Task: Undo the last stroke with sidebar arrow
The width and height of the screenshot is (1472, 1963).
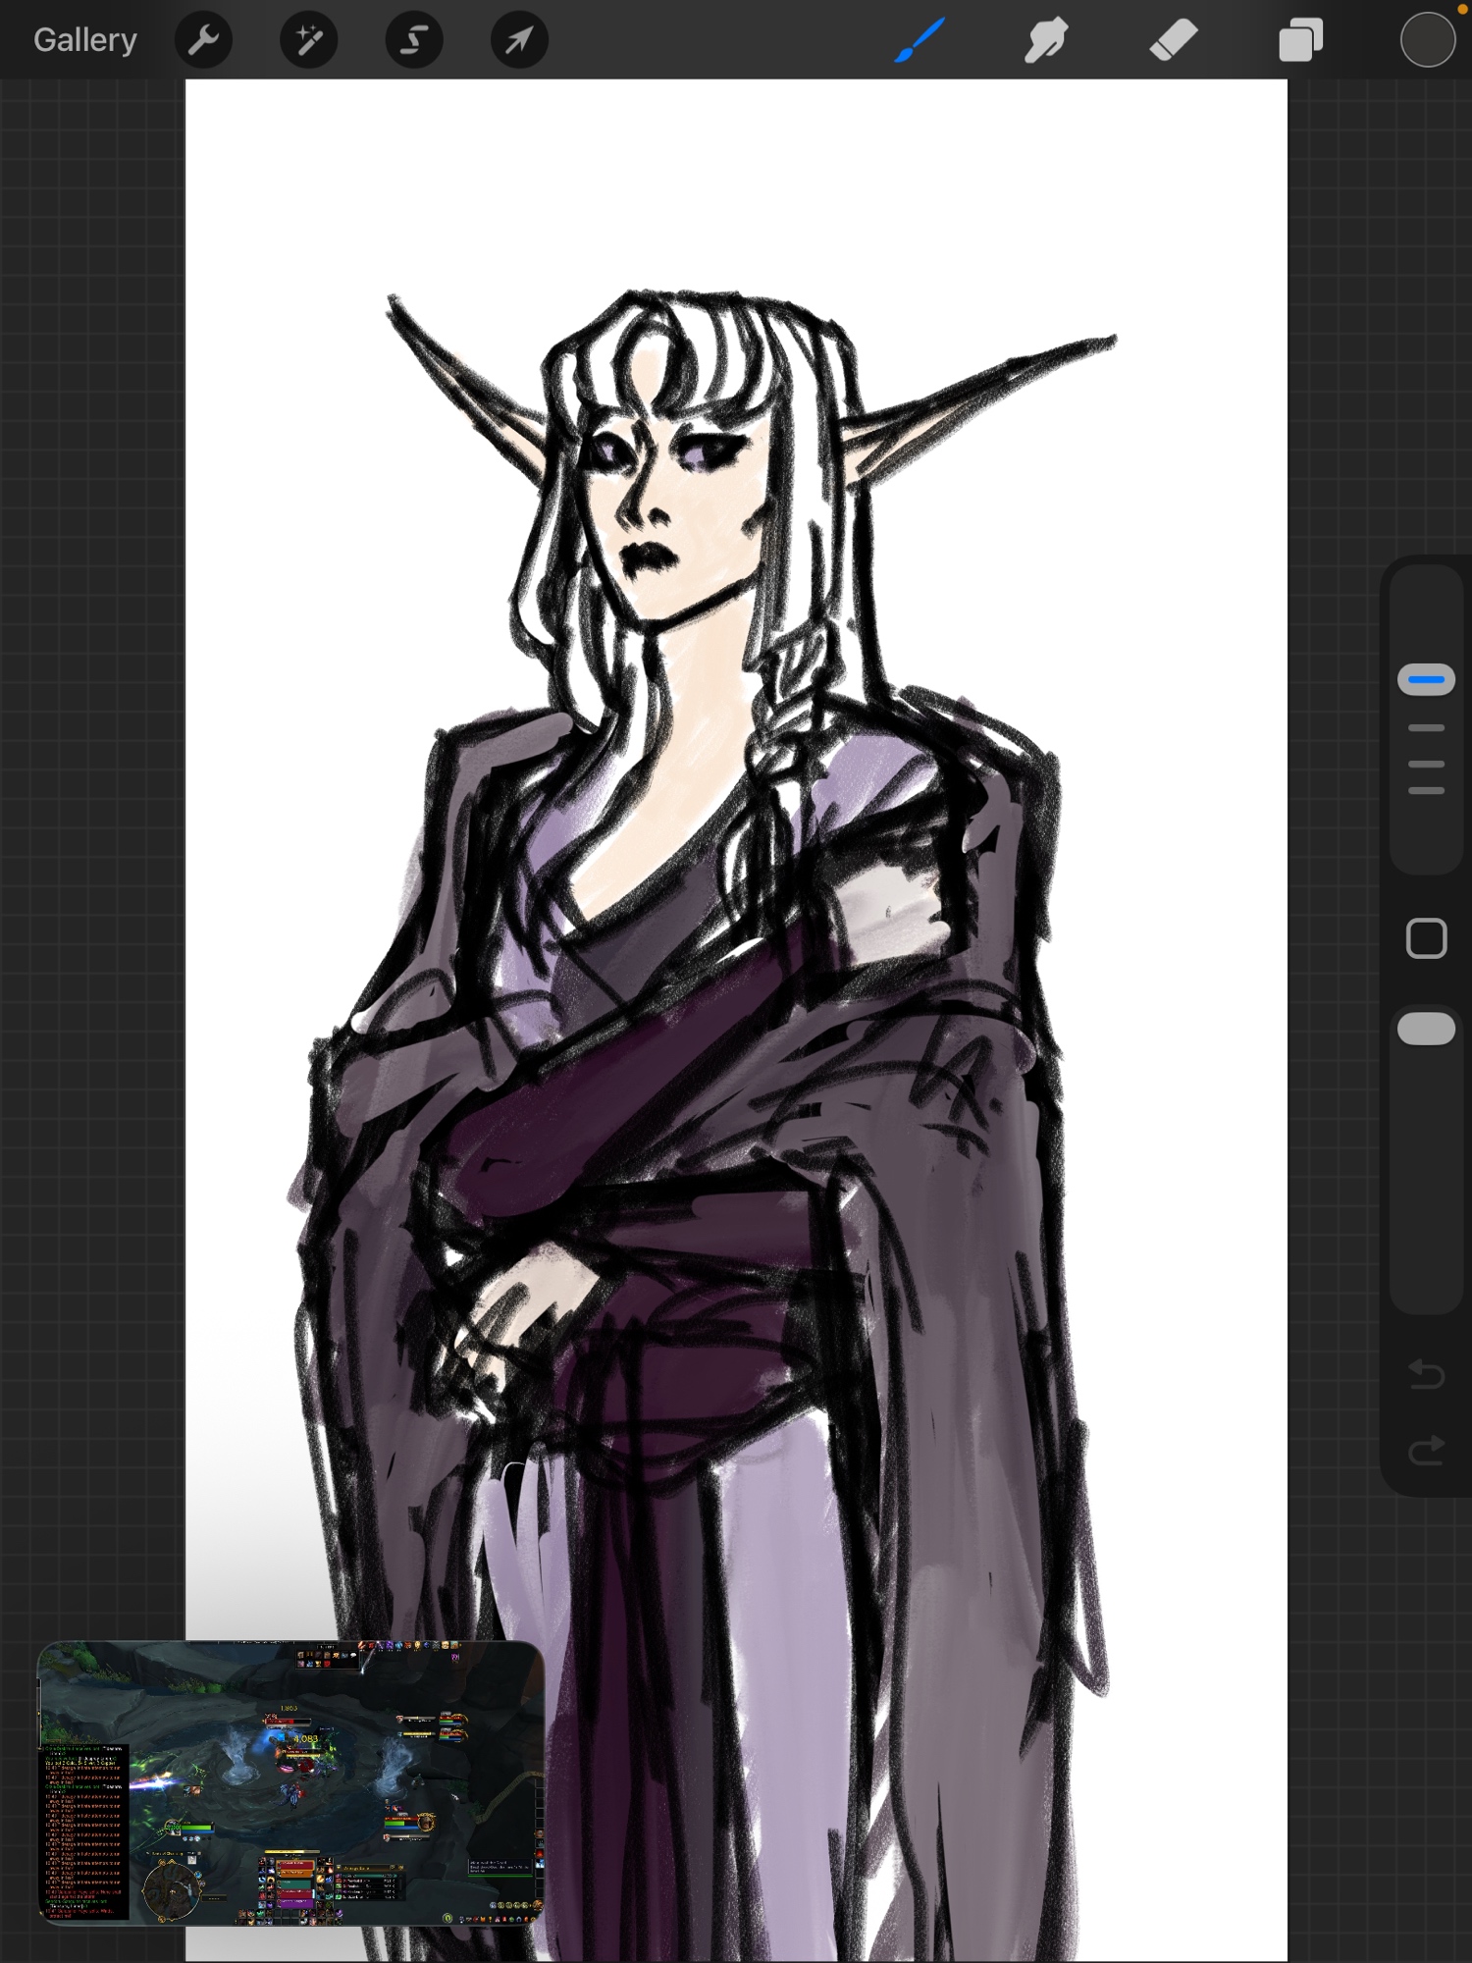Action: (x=1426, y=1374)
